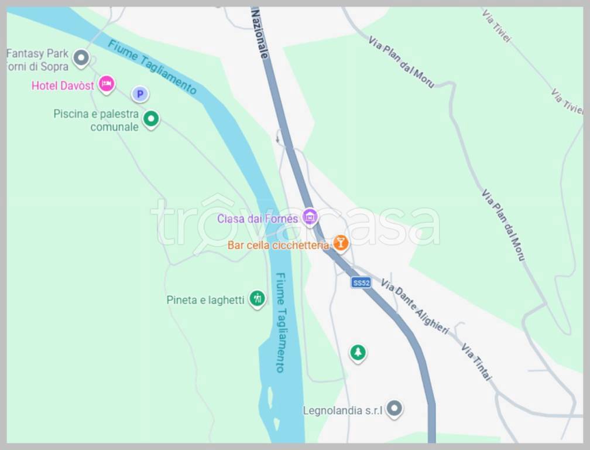Viewport: 590px width, 450px height.
Task: Select the Ciasa dai Fornés label
Action: click(258, 219)
